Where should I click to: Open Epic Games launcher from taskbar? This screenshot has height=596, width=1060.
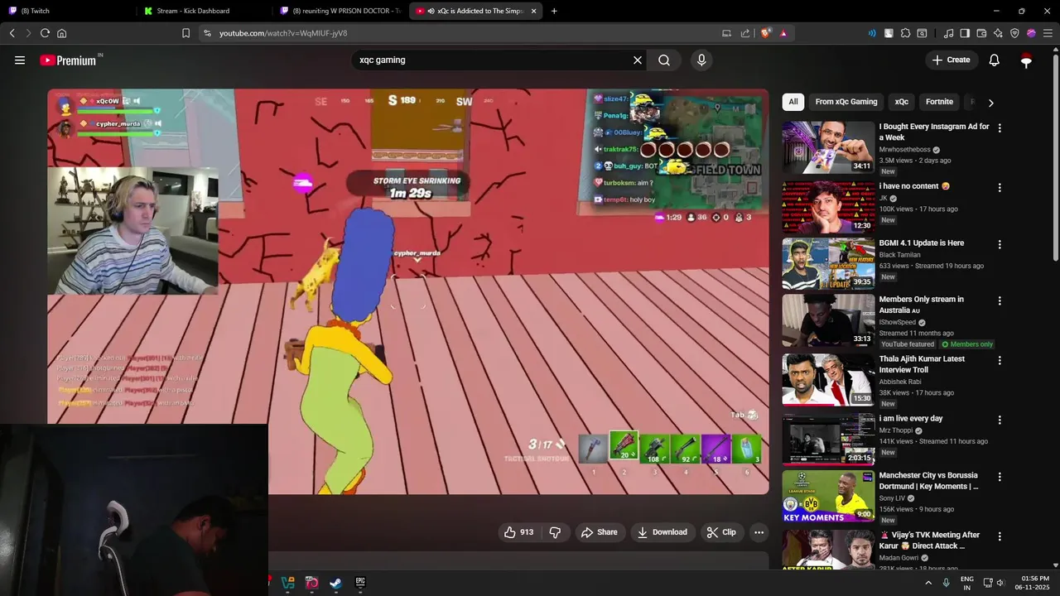360,583
